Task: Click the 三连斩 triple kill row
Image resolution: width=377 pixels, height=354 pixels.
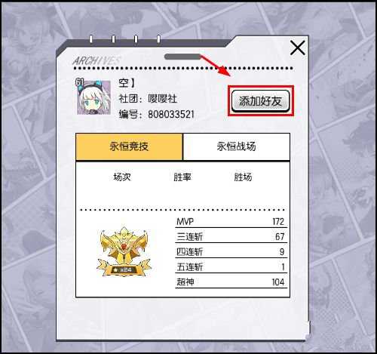Action: pos(231,237)
